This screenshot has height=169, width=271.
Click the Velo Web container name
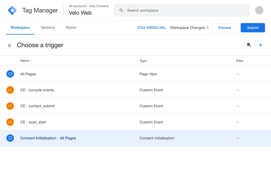coord(80,13)
